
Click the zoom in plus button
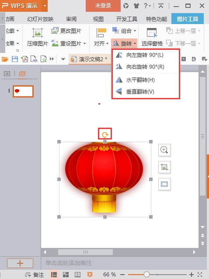[191, 275]
